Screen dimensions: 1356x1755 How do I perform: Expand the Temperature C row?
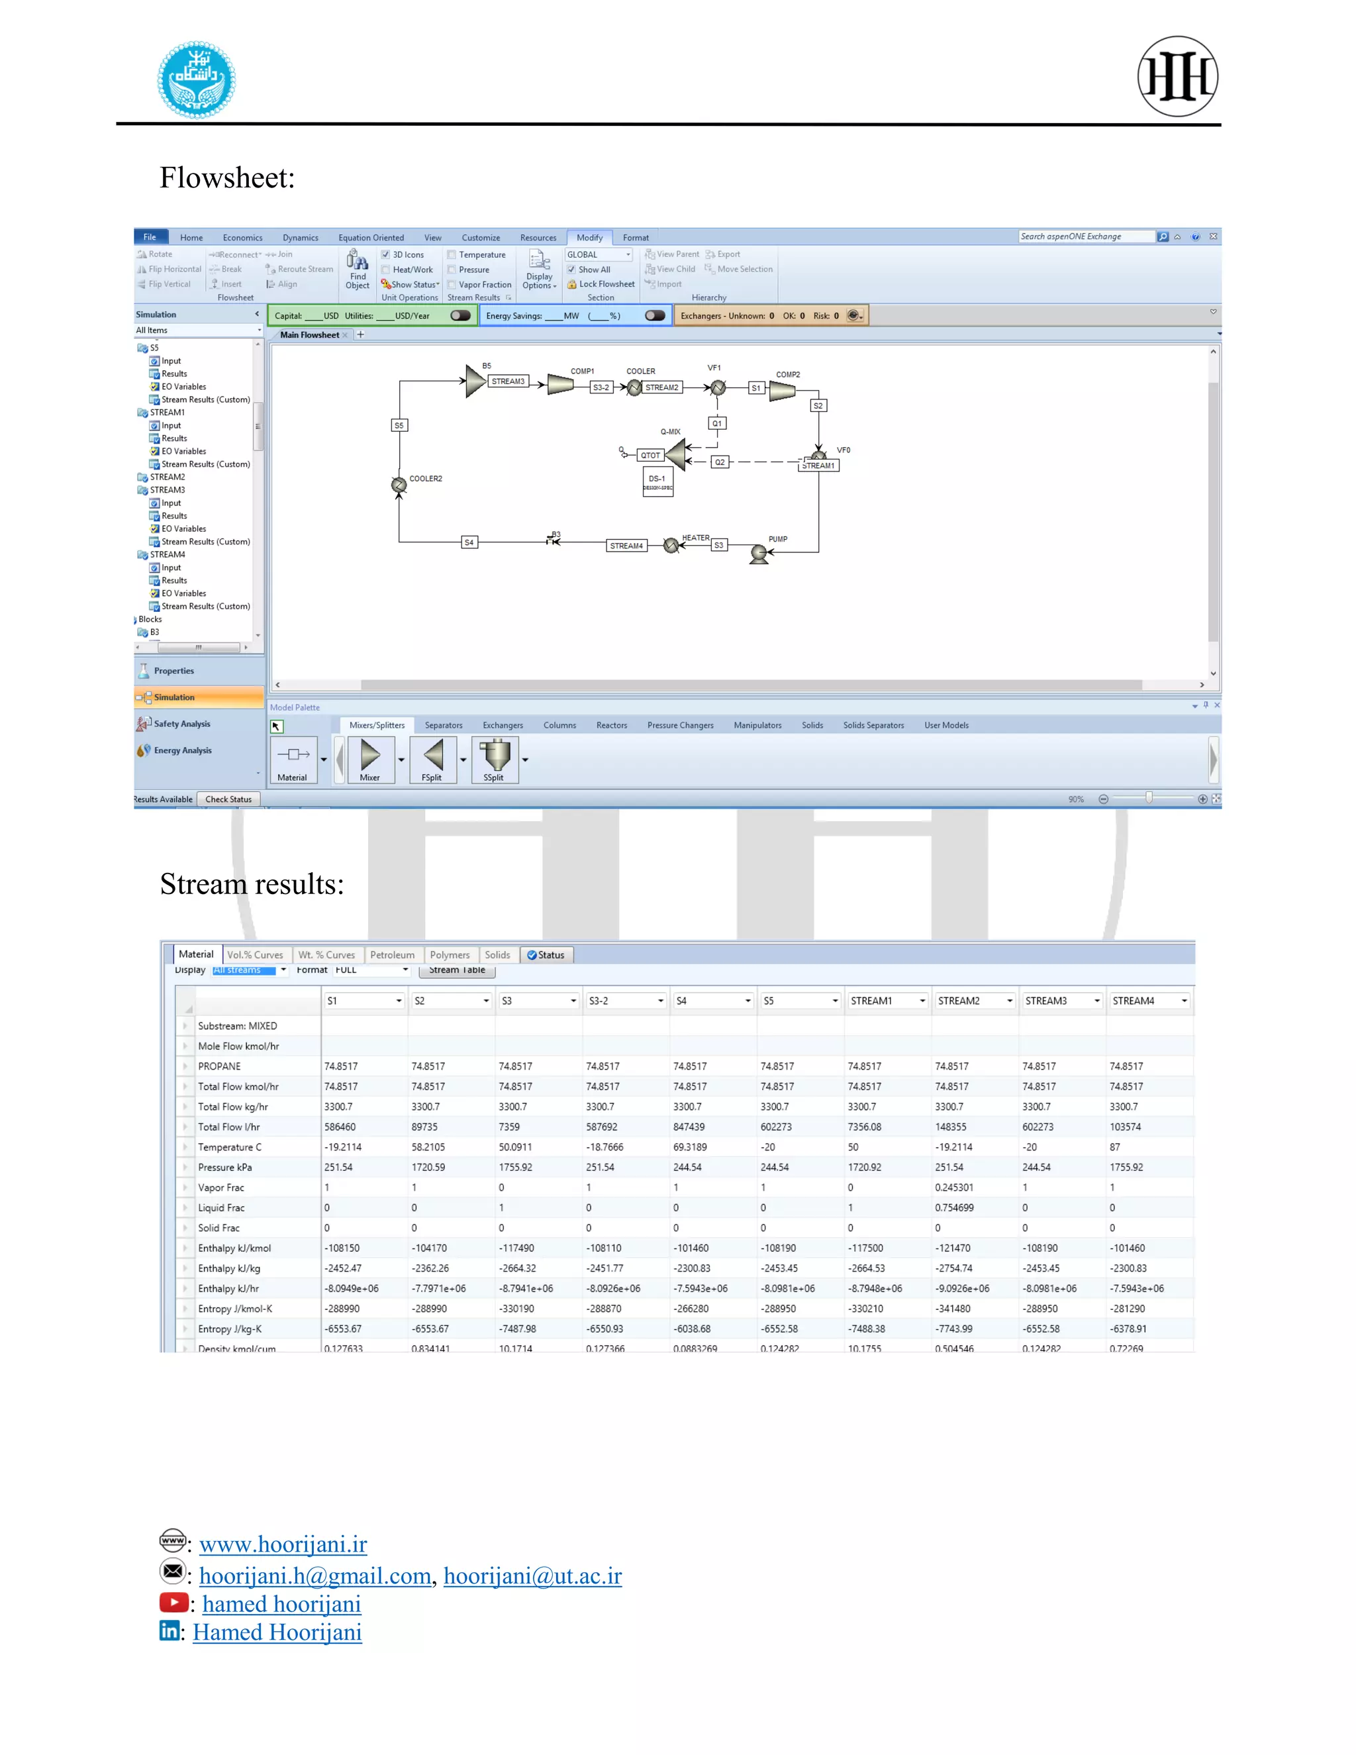pos(185,1148)
